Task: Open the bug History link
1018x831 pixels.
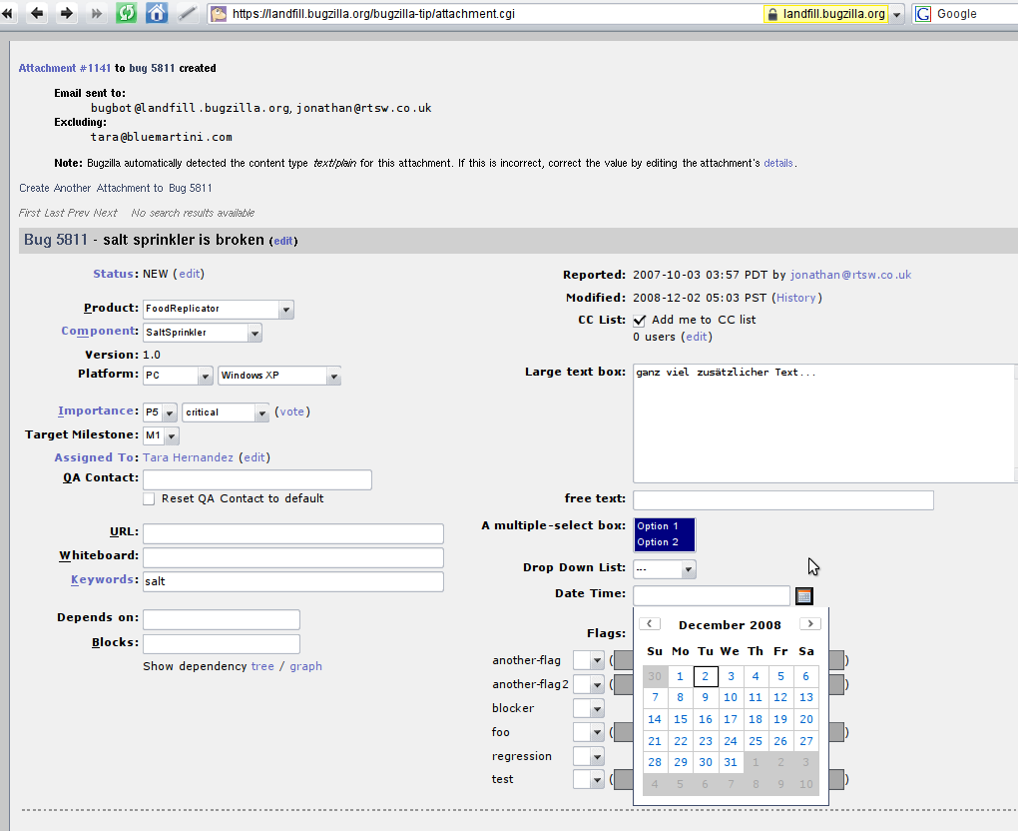Action: [x=796, y=298]
